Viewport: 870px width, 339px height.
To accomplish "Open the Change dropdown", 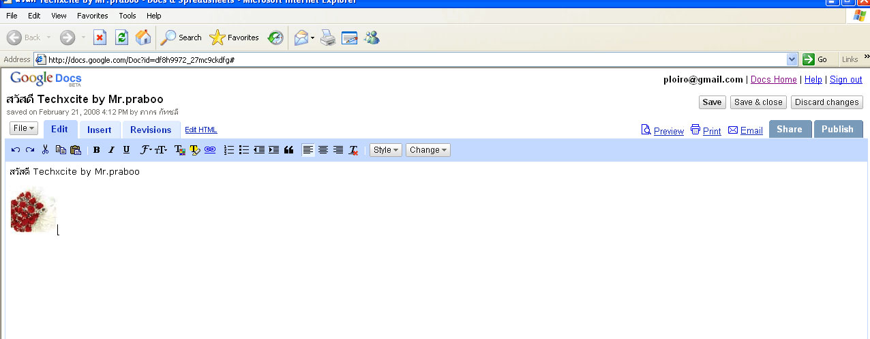I will coord(428,150).
